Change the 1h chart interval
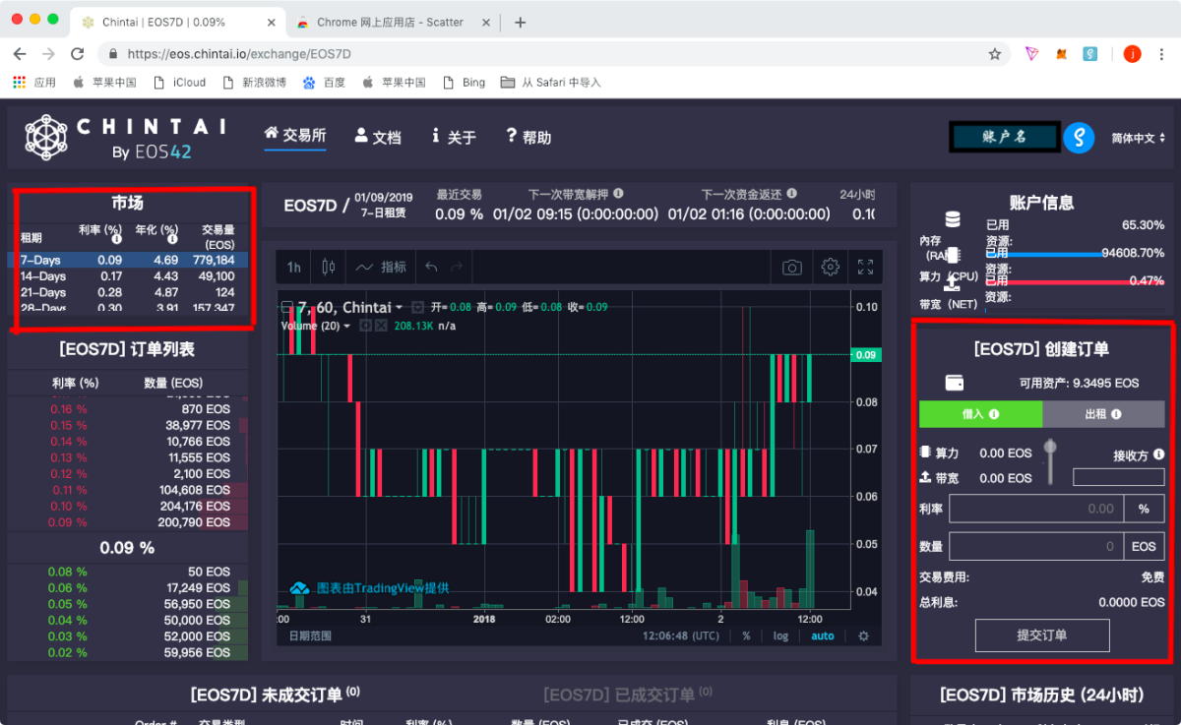 (x=293, y=267)
